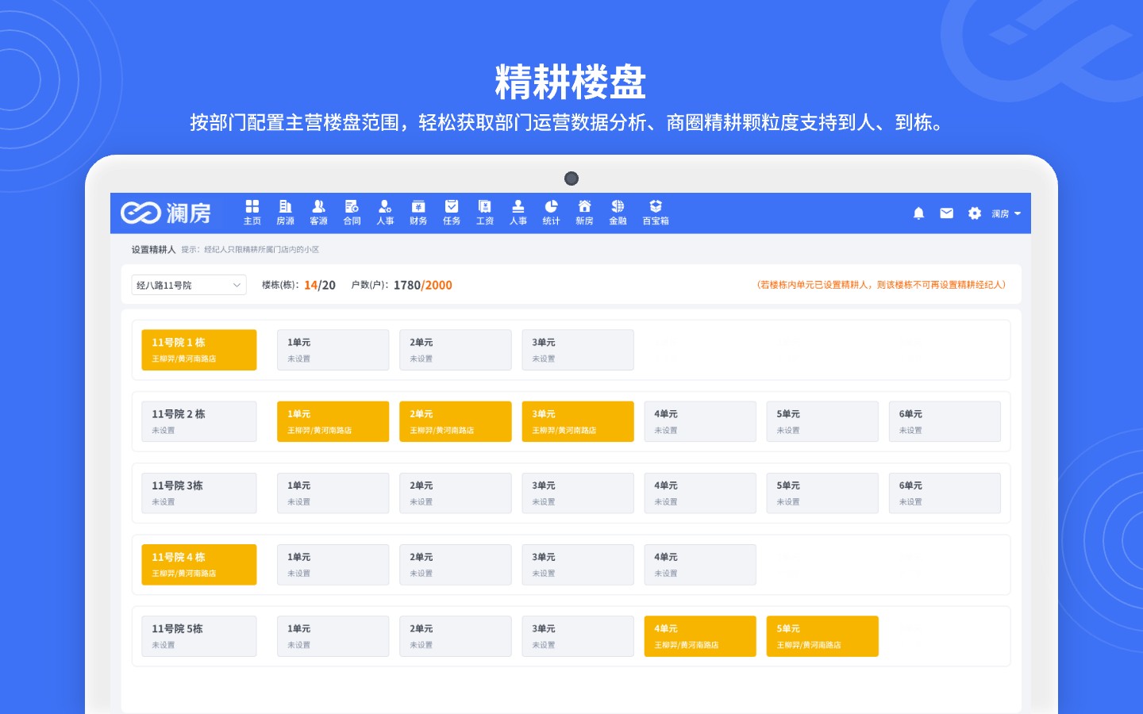Collapse the community selector chevron
Image resolution: width=1143 pixels, height=714 pixels.
pyautogui.click(x=237, y=285)
